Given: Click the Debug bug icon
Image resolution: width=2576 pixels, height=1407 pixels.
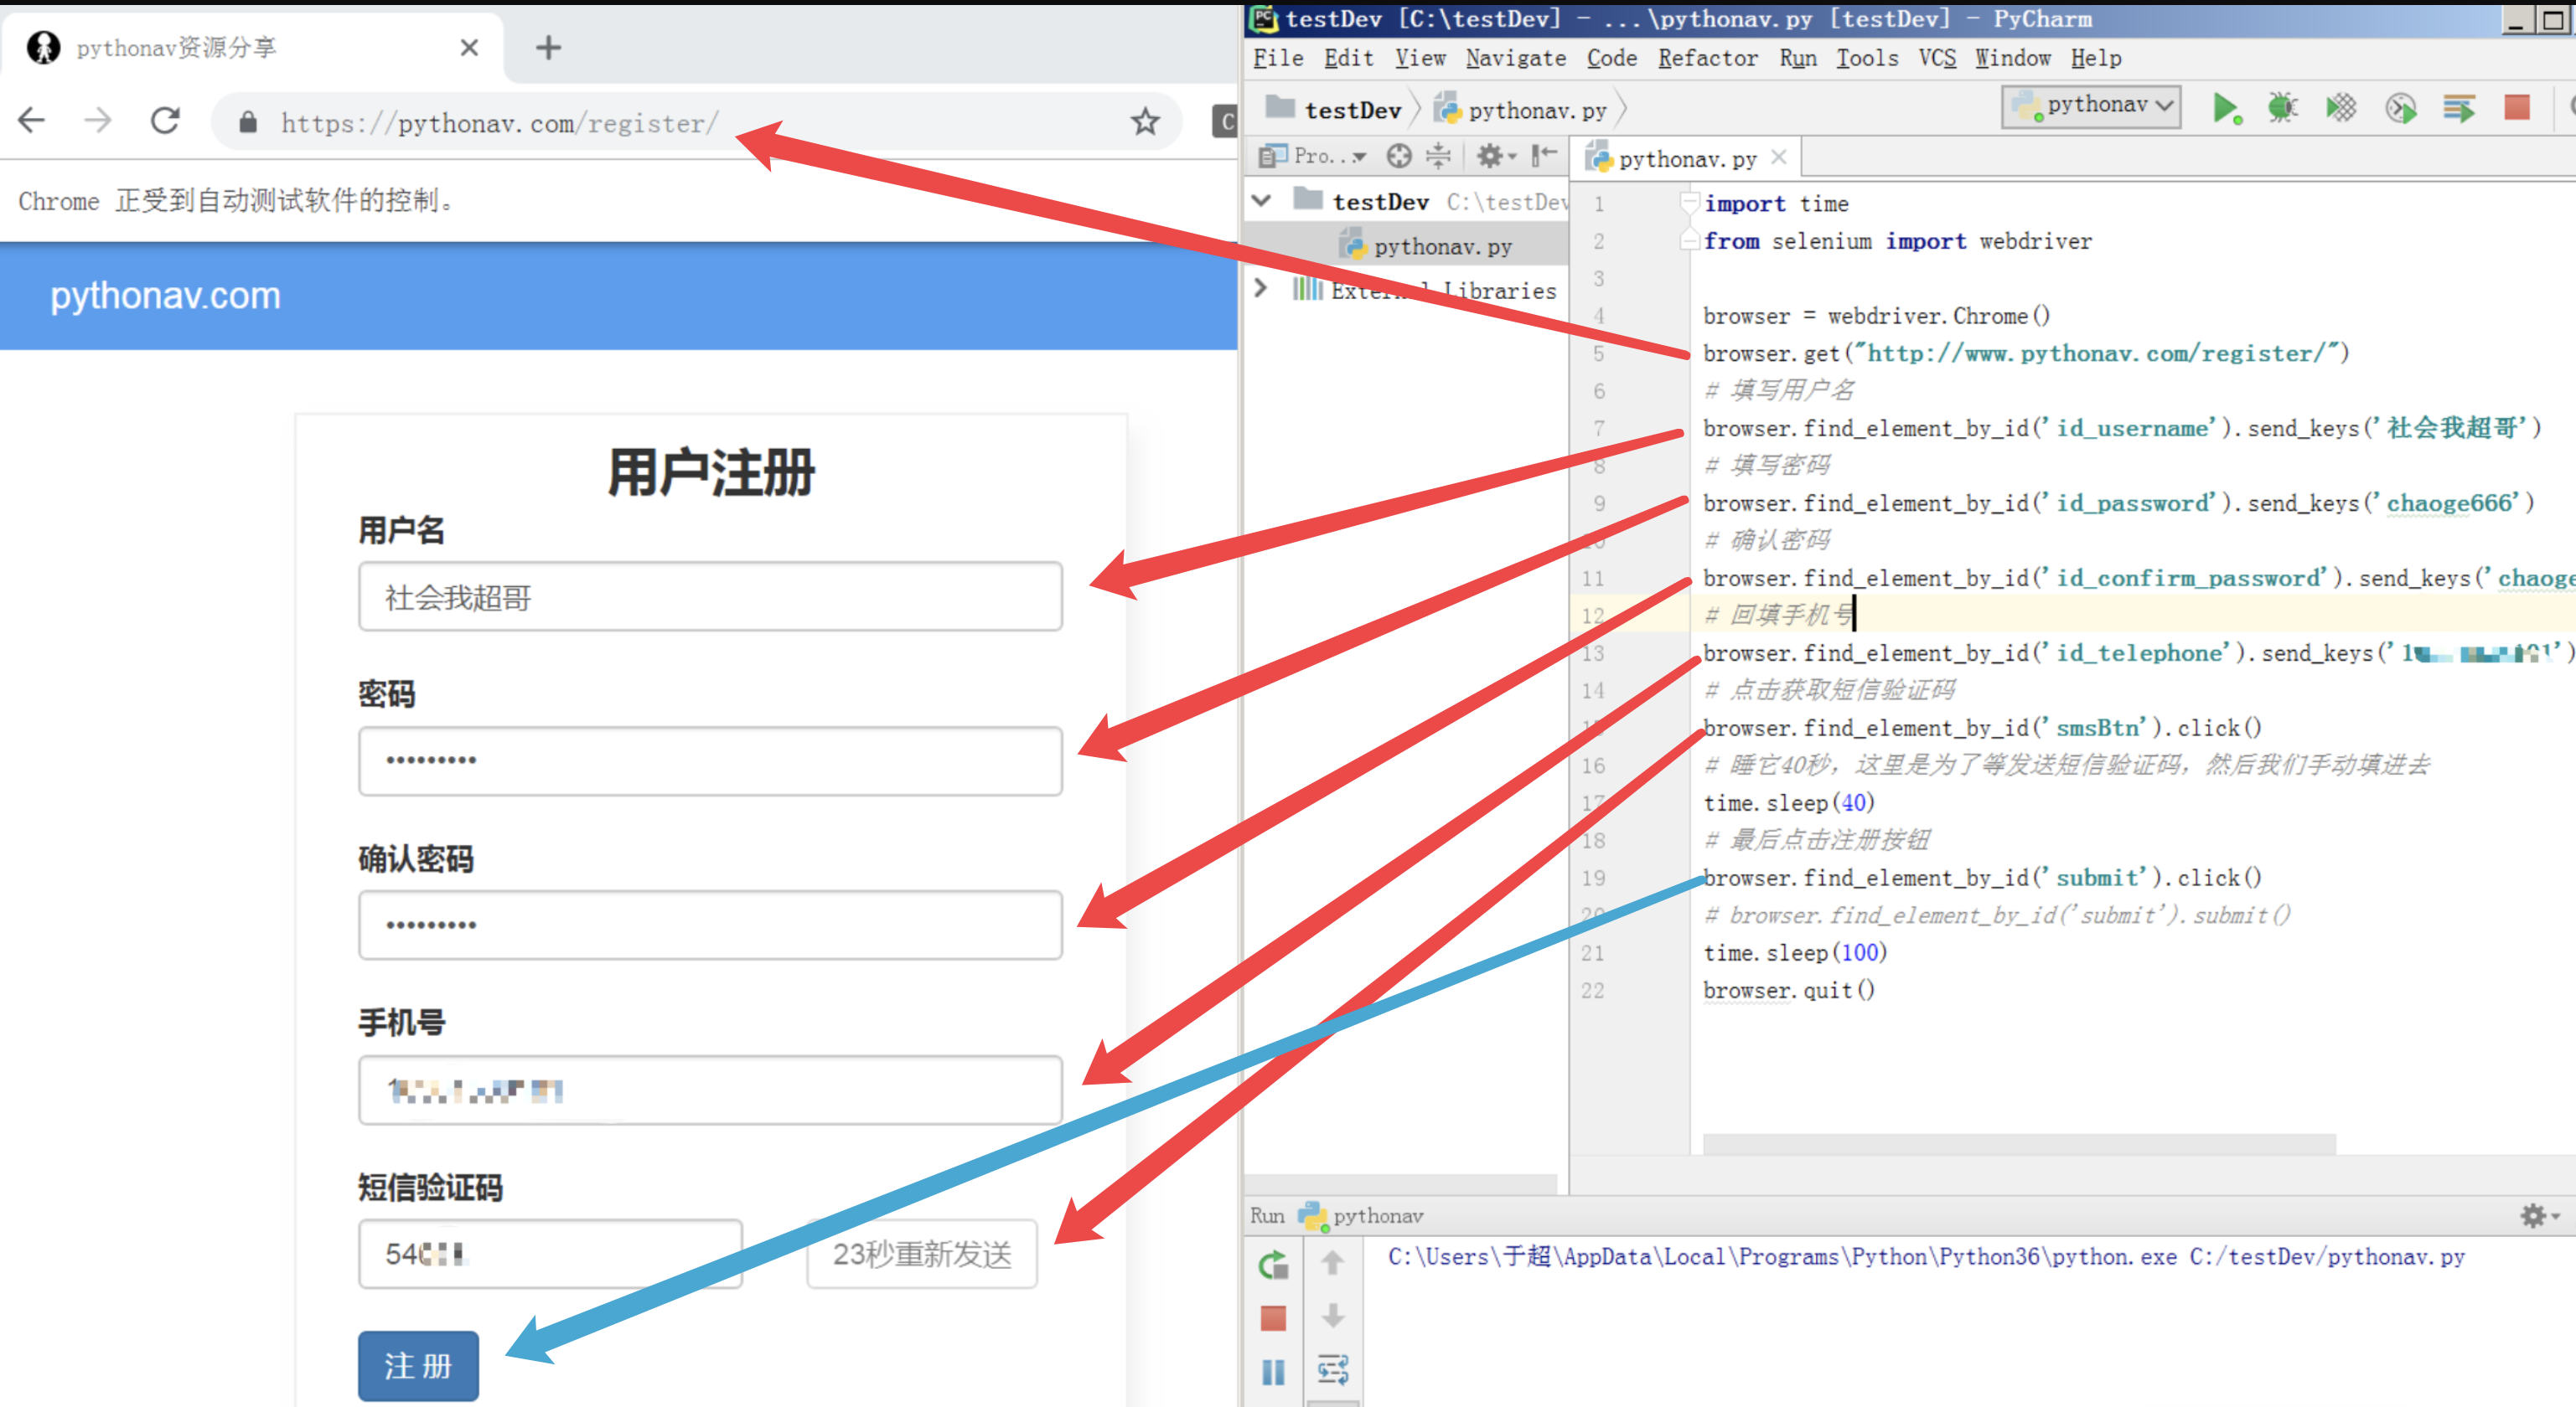Looking at the screenshot, I should [x=2282, y=107].
